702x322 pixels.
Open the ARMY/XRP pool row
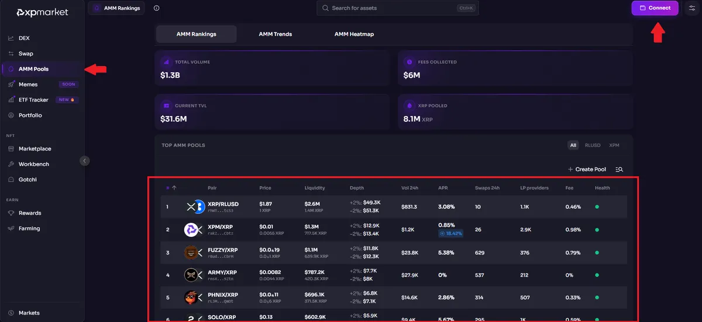[394, 275]
